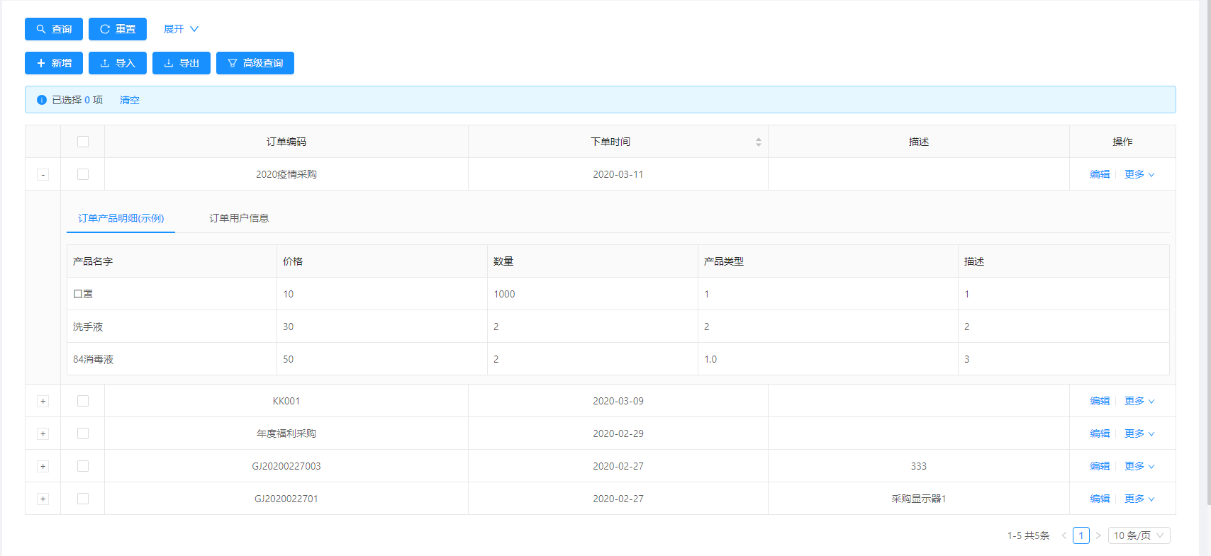1211x556 pixels.
Task: Open 更多 menu for KK001
Action: 1139,401
